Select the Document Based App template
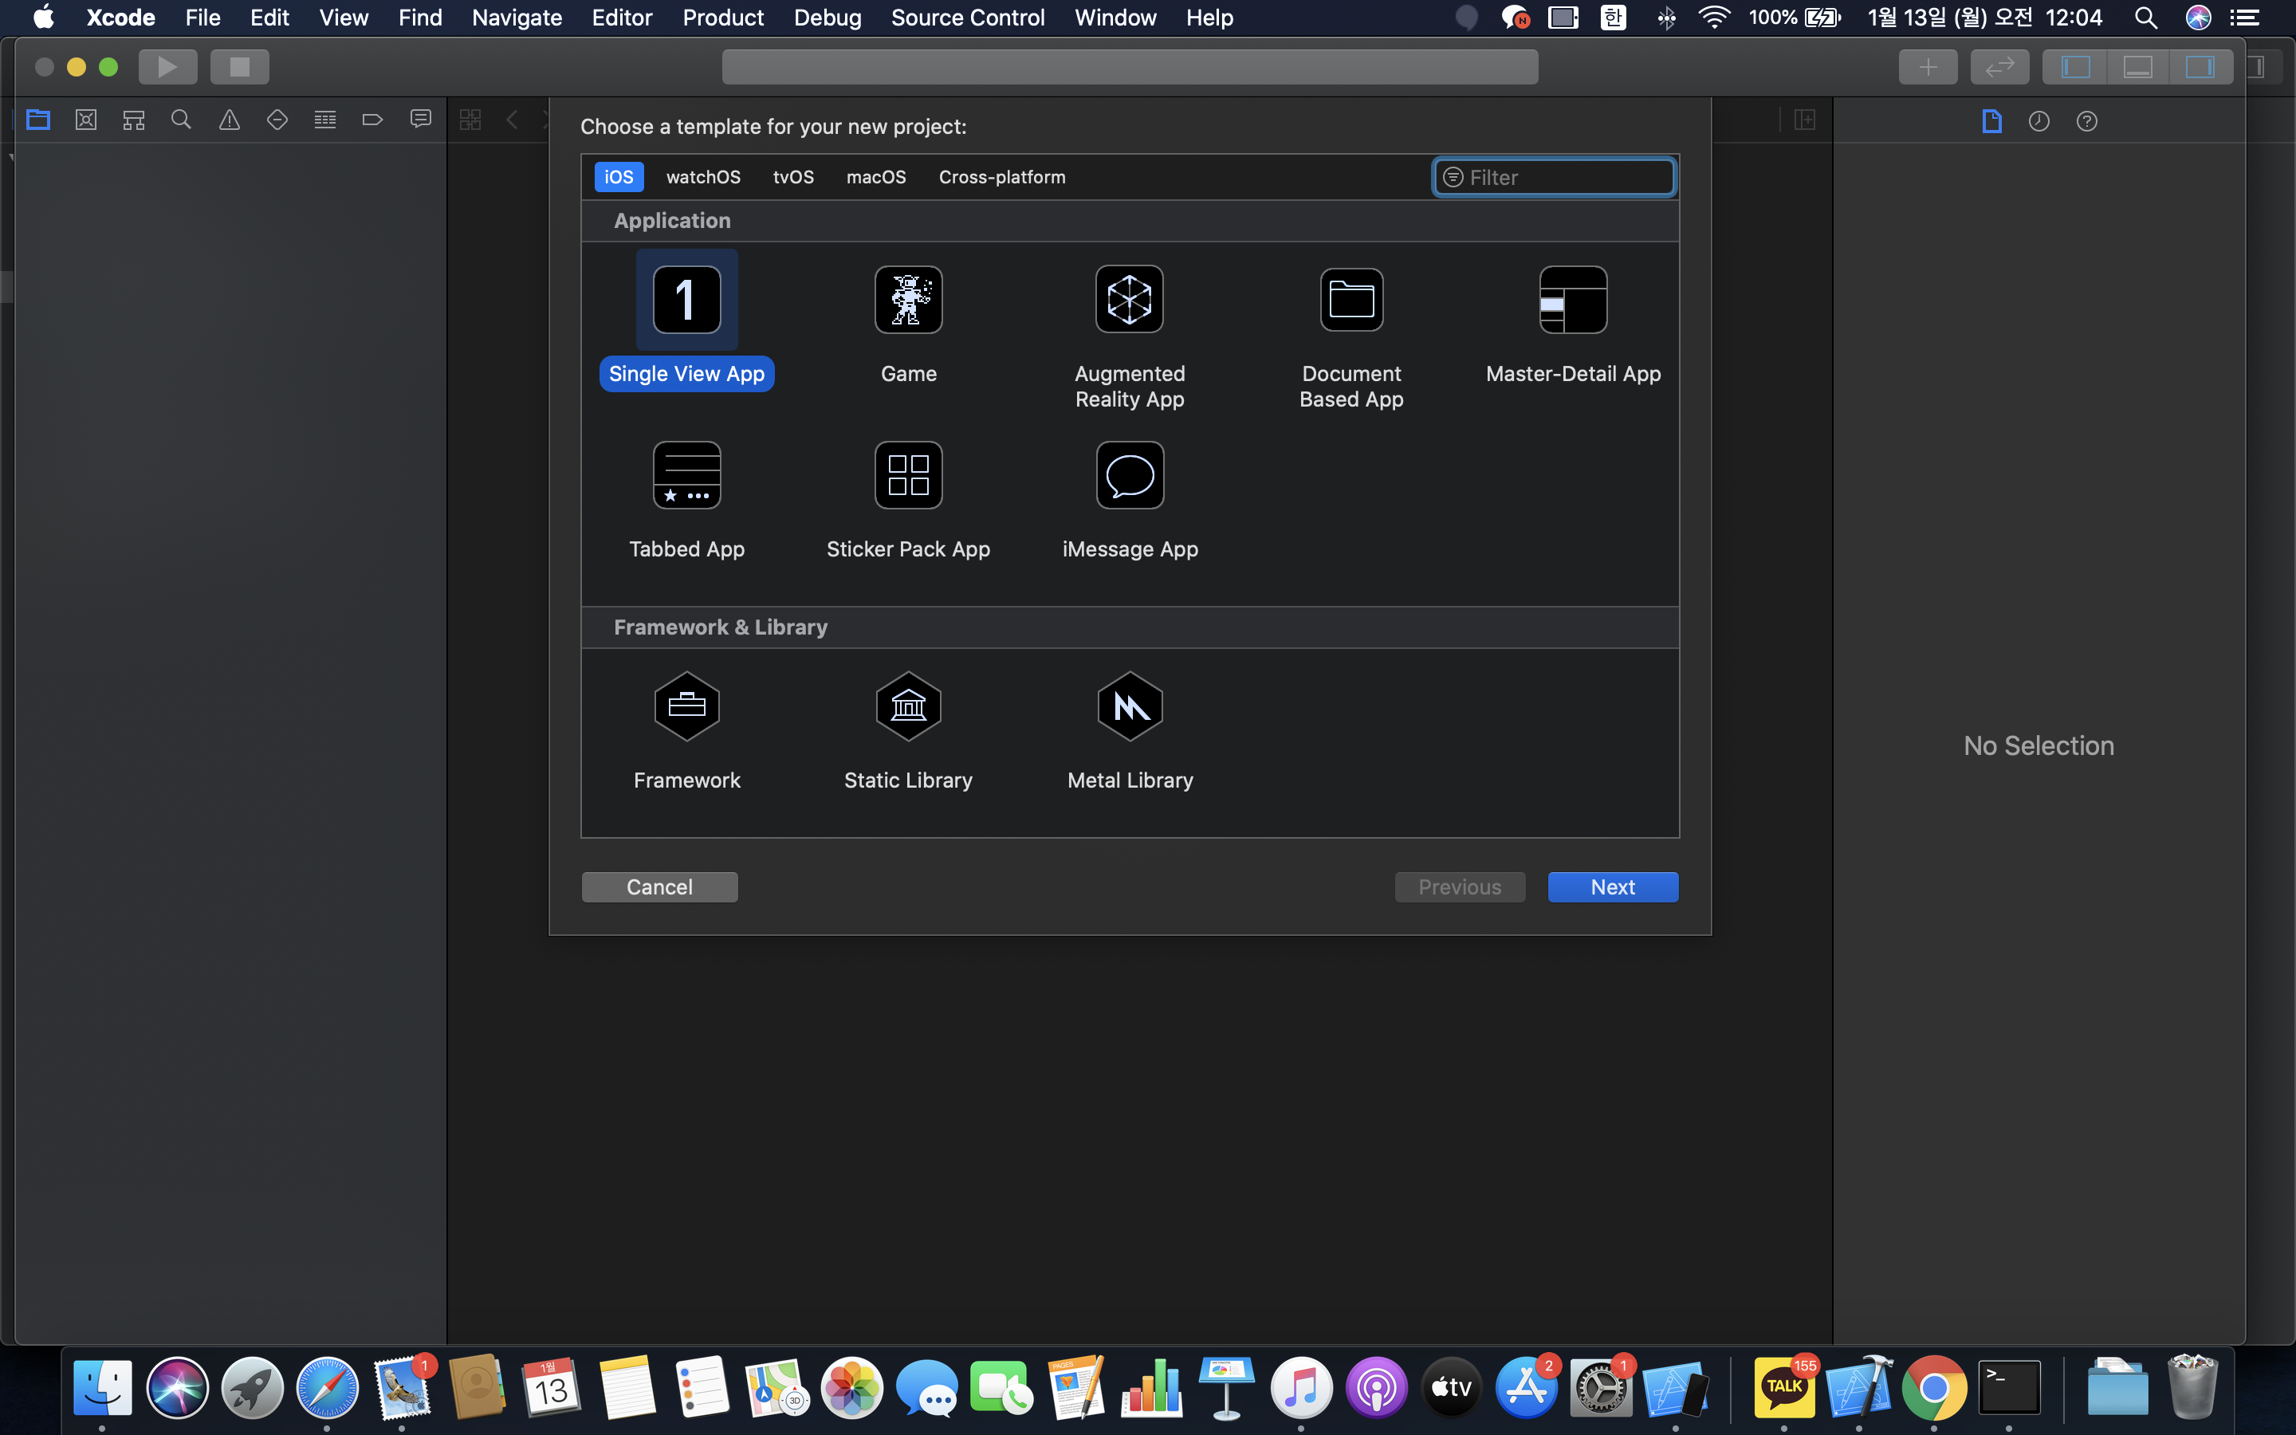The image size is (2296, 1435). 1351,300
